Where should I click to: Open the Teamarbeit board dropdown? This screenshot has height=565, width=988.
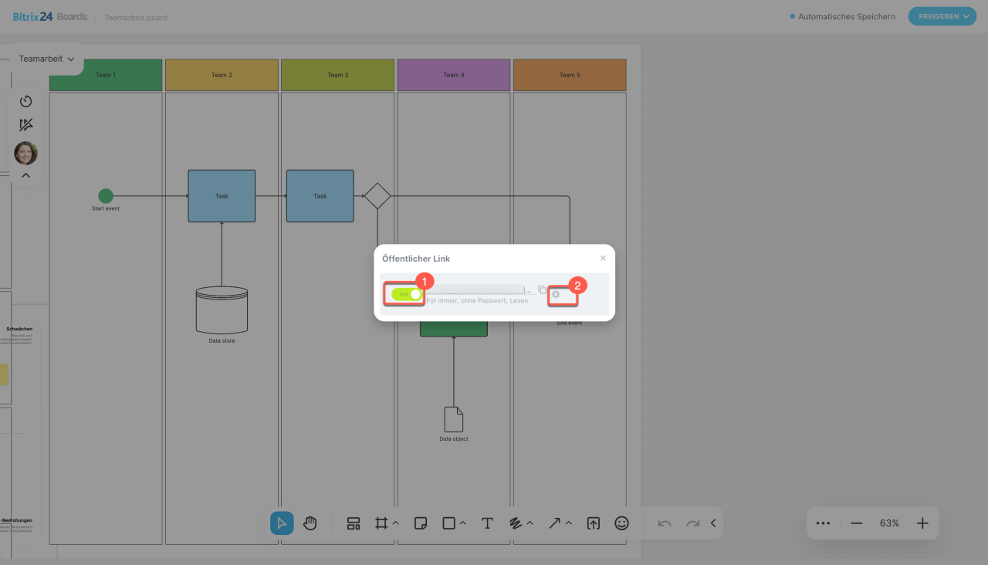pos(46,59)
